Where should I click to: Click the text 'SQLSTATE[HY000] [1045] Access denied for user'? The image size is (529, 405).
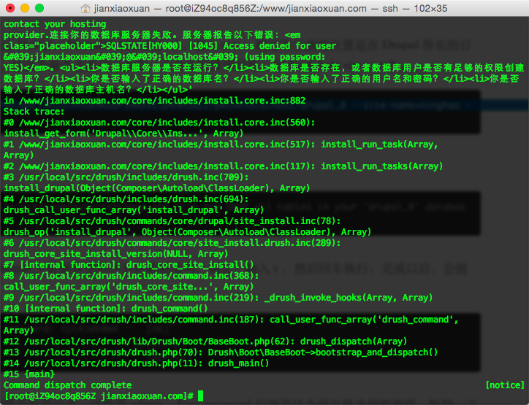[221, 46]
